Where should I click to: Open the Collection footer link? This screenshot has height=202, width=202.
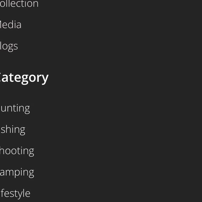[19, 4]
